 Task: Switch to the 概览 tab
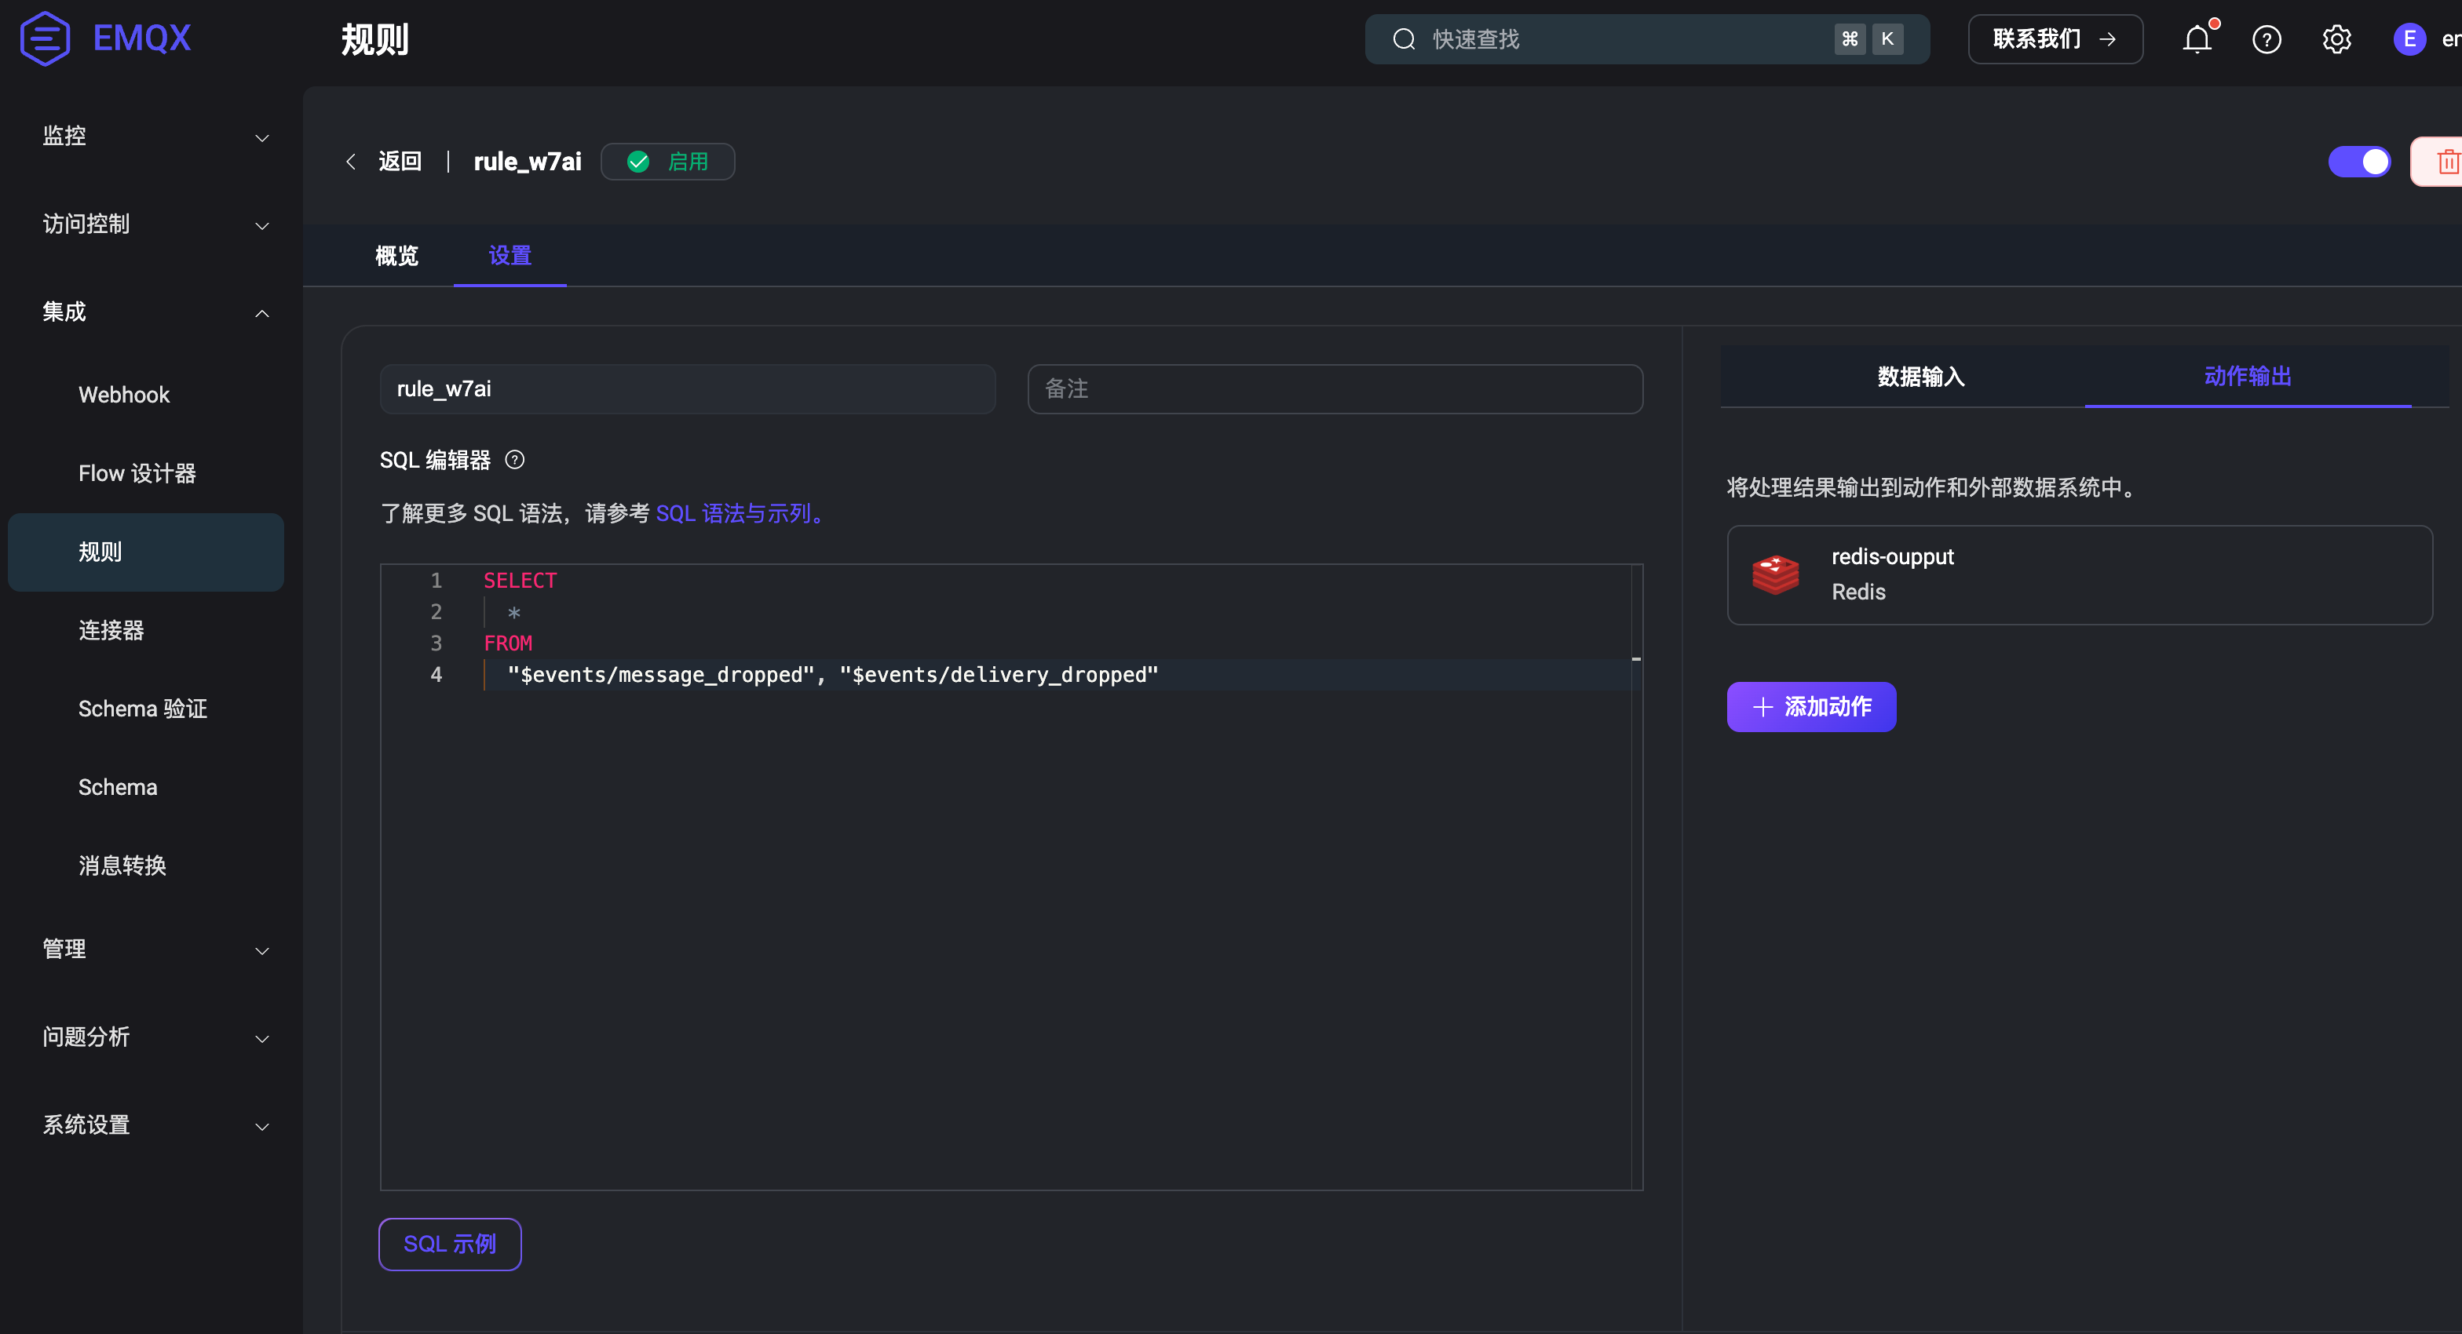point(396,255)
